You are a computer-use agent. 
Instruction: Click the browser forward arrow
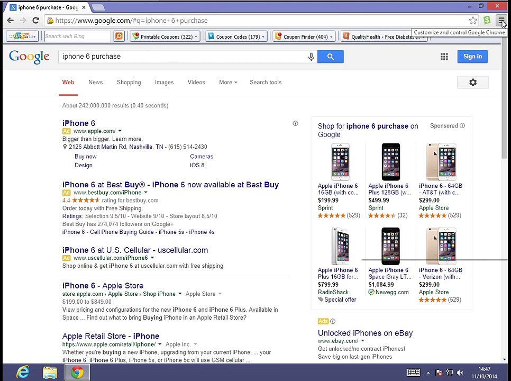tap(23, 21)
